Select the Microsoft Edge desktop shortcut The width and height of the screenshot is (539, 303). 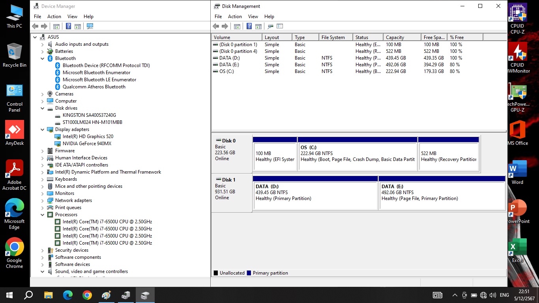[x=15, y=214]
